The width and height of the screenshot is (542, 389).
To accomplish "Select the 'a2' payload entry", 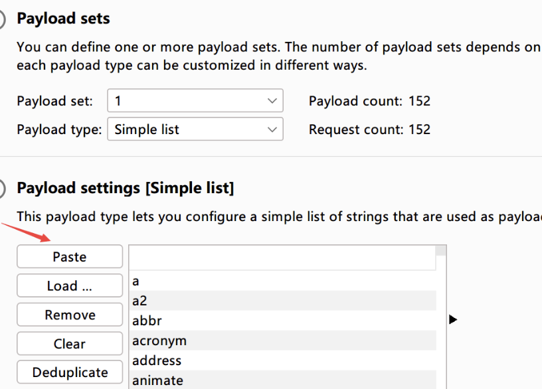I will [282, 301].
